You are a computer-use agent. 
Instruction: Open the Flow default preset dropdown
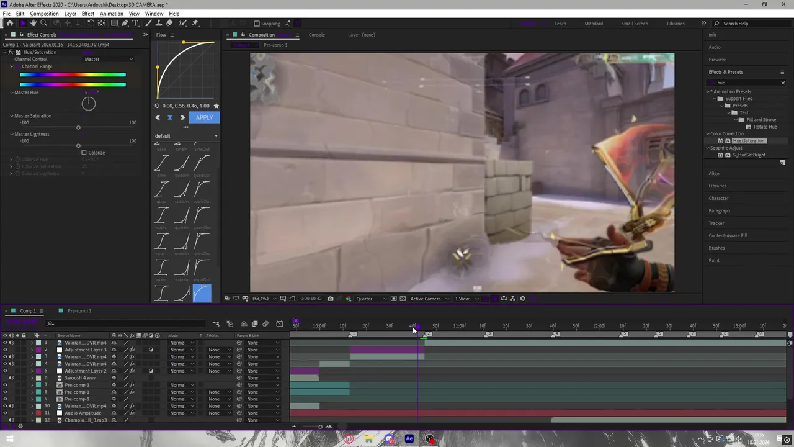click(186, 136)
